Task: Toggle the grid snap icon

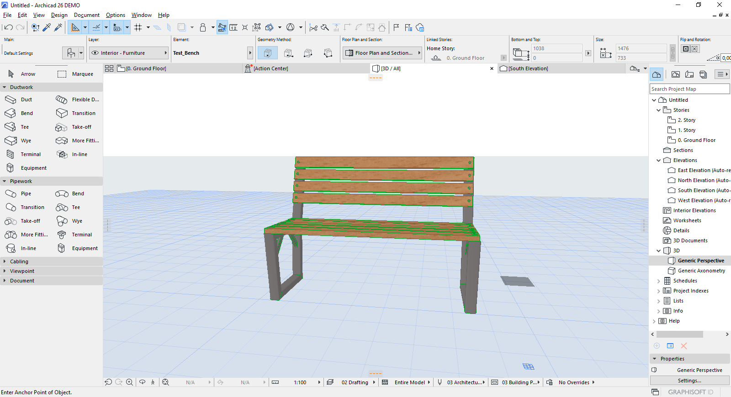Action: pos(138,27)
